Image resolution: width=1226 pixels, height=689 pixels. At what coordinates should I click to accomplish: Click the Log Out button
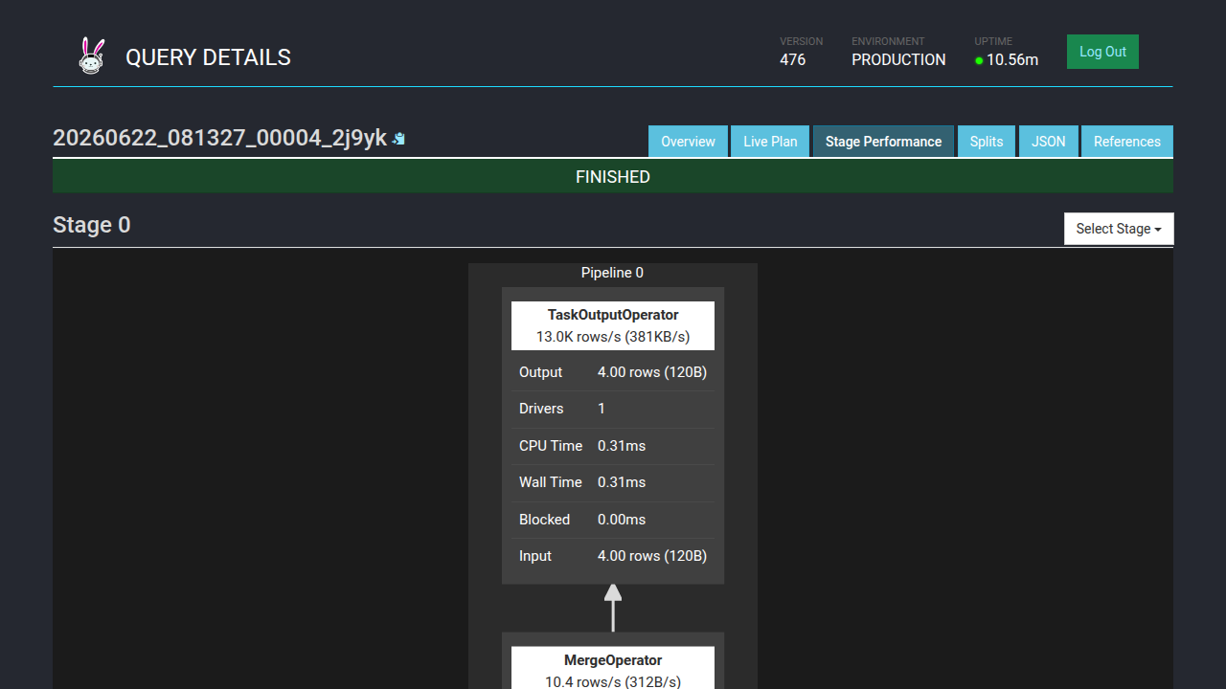(x=1102, y=52)
